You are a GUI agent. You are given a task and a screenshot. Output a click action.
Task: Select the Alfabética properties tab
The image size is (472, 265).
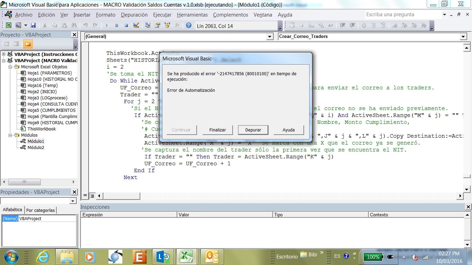point(12,210)
